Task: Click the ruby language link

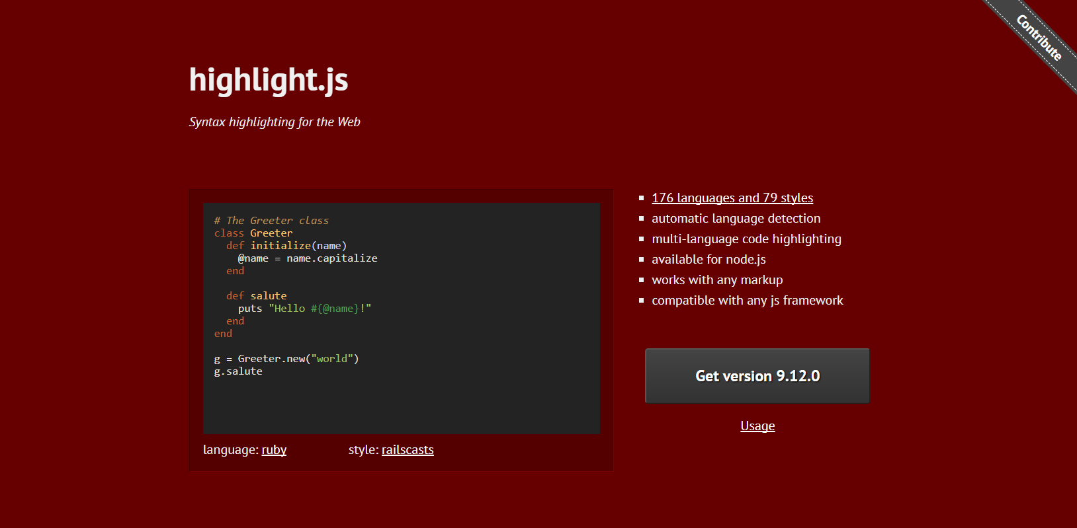Action: (x=274, y=450)
